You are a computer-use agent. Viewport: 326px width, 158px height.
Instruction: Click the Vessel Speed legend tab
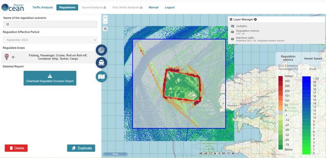[x=313, y=58]
